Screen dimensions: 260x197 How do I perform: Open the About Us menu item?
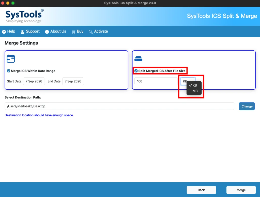pos(56,31)
